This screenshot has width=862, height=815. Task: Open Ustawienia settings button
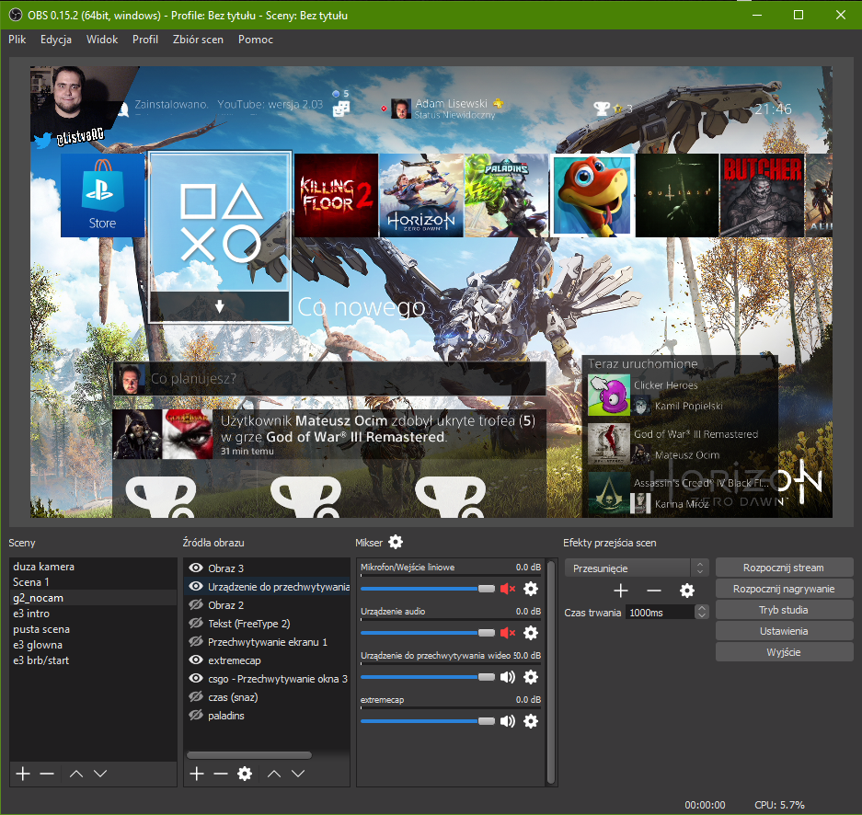tap(784, 631)
